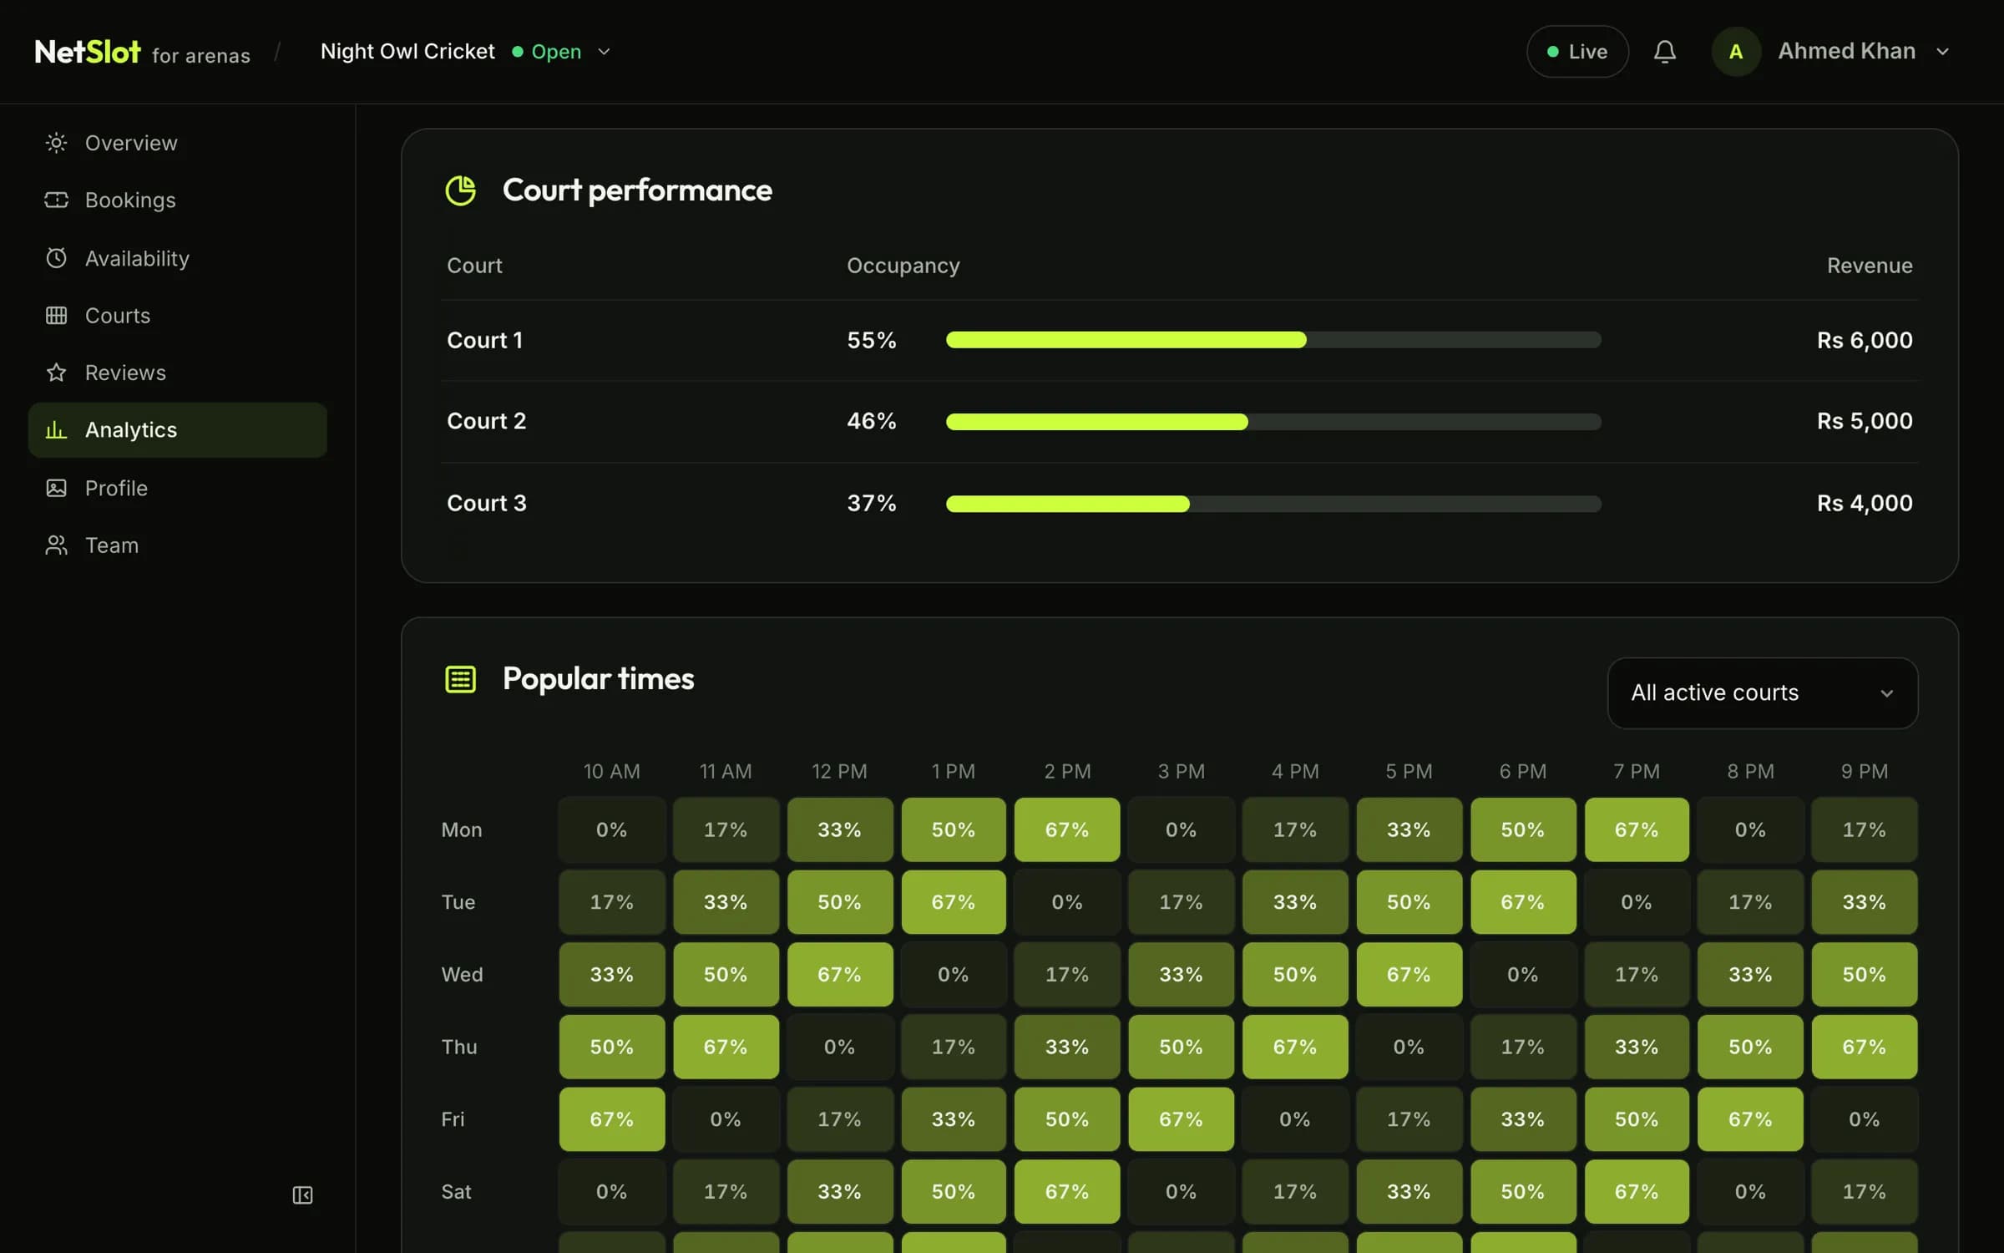The height and width of the screenshot is (1253, 2004).
Task: Click the Live status button
Action: point(1577,52)
